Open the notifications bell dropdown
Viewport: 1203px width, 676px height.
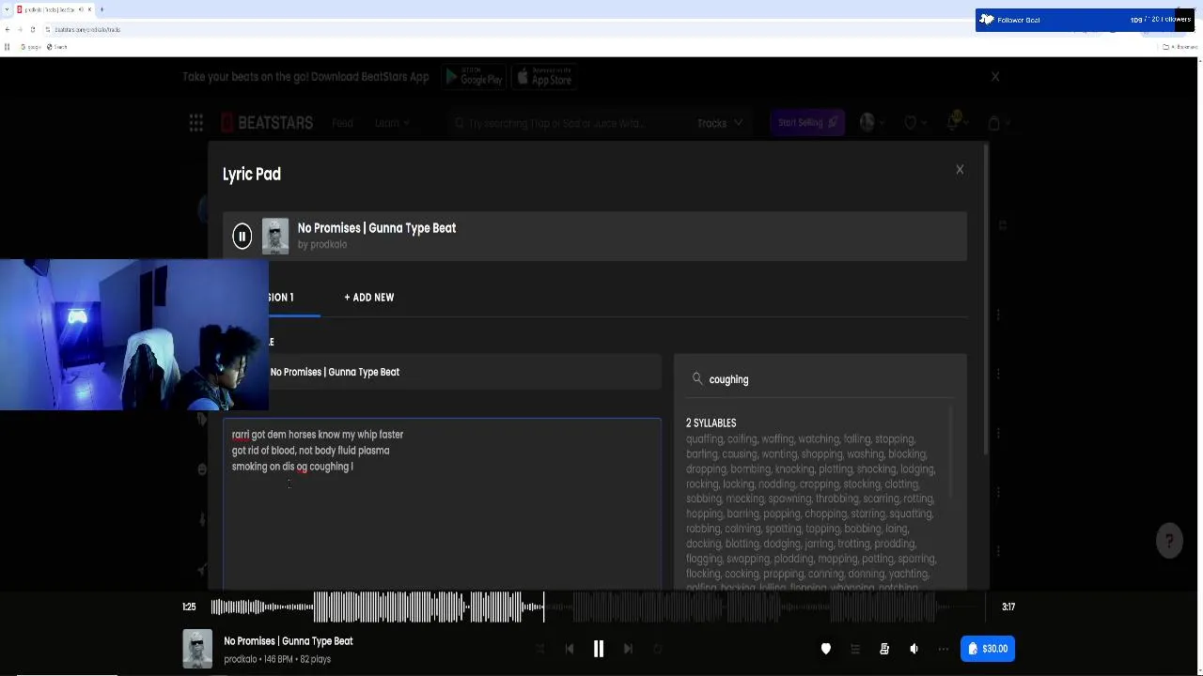(956, 122)
